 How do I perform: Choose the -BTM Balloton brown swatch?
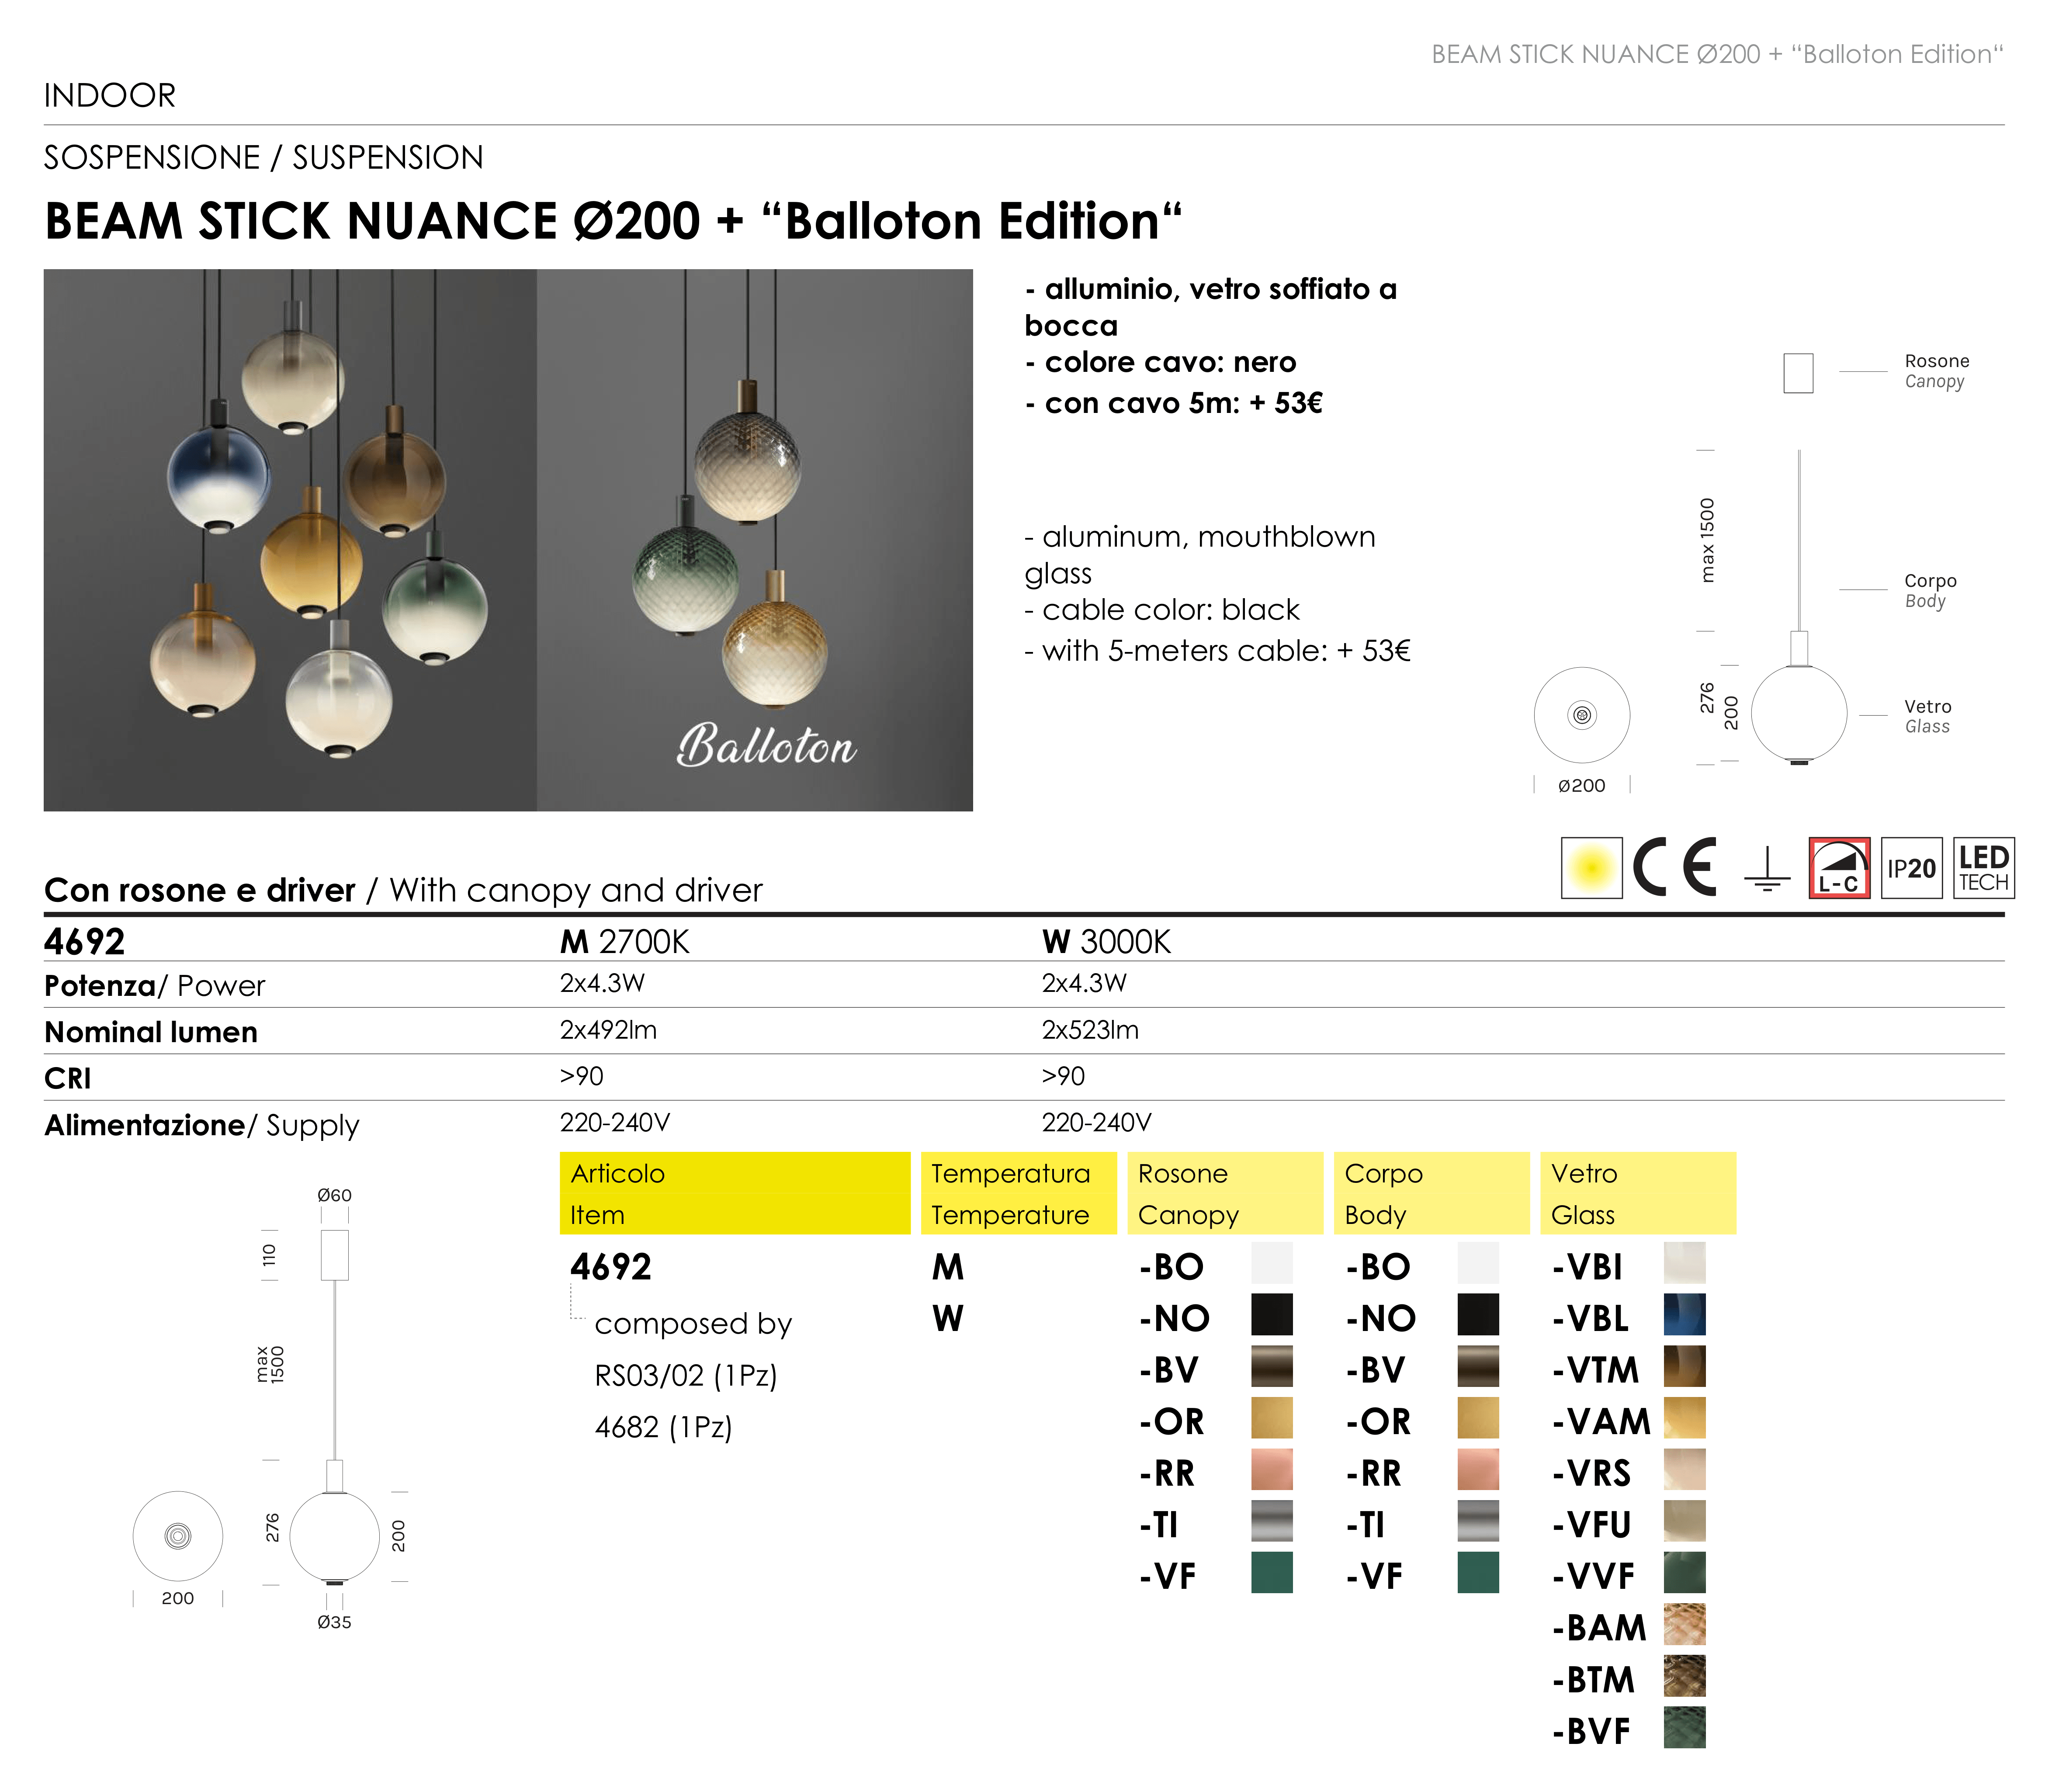point(1685,1676)
